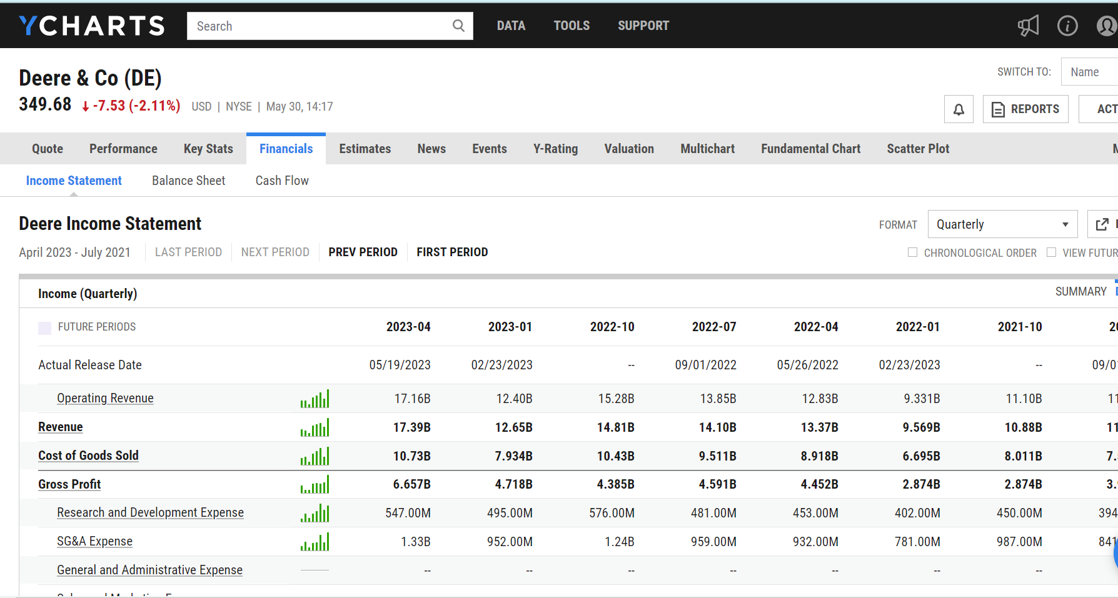Open the TOOLS menu
The width and height of the screenshot is (1118, 598).
(572, 26)
